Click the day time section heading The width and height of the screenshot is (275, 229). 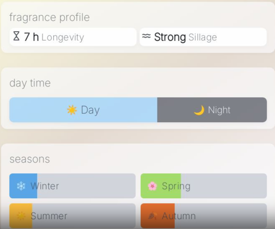[30, 83]
